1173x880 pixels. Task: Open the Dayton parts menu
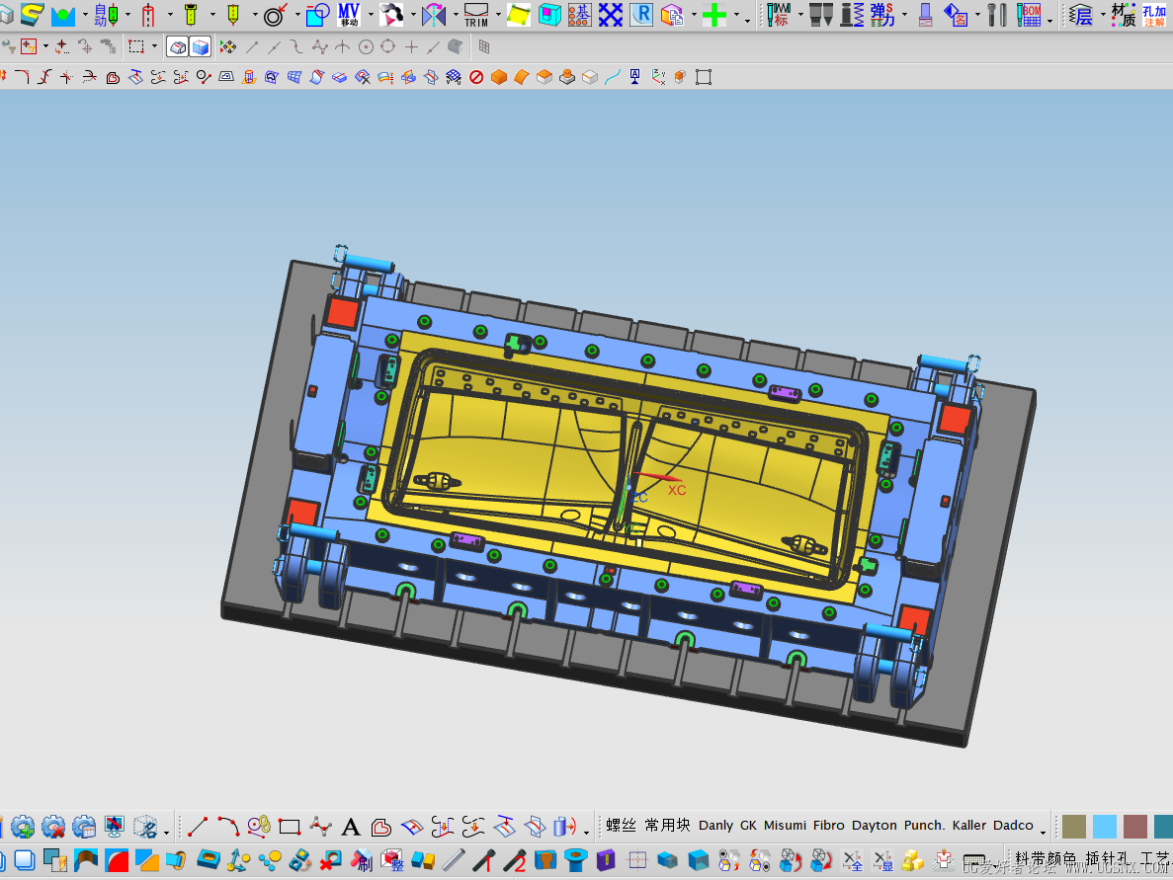pos(875,826)
